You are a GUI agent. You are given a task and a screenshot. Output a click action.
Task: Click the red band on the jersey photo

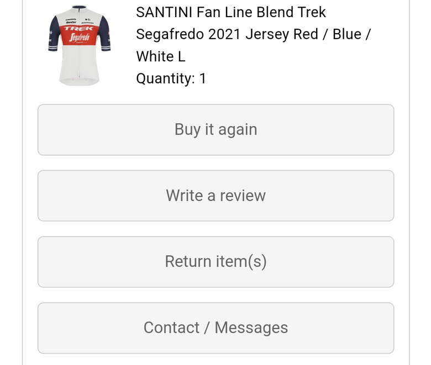click(79, 35)
